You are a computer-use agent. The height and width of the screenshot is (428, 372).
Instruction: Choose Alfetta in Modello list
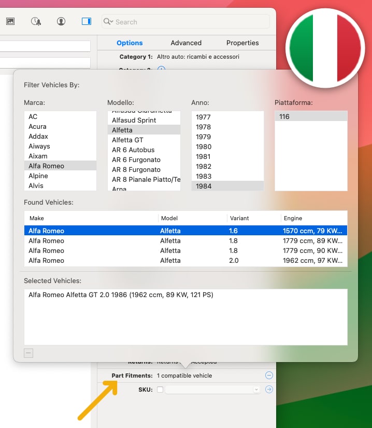[144, 130]
